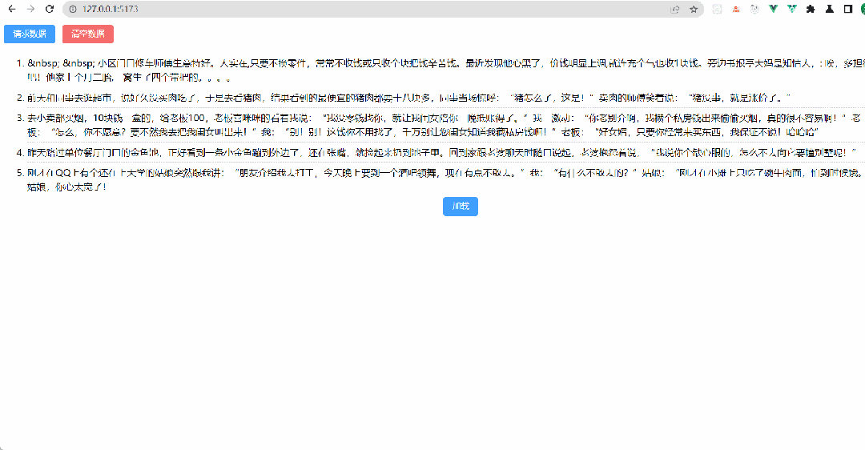Screen dimensions: 865x450
Task: Open the Extensions puzzle-piece menu
Action: [811, 9]
